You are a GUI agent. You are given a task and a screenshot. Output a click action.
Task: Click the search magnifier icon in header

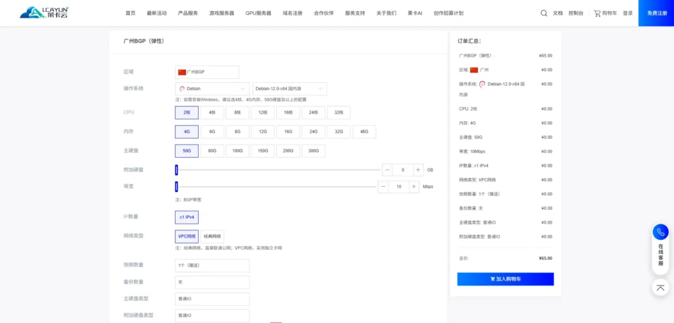pos(544,13)
